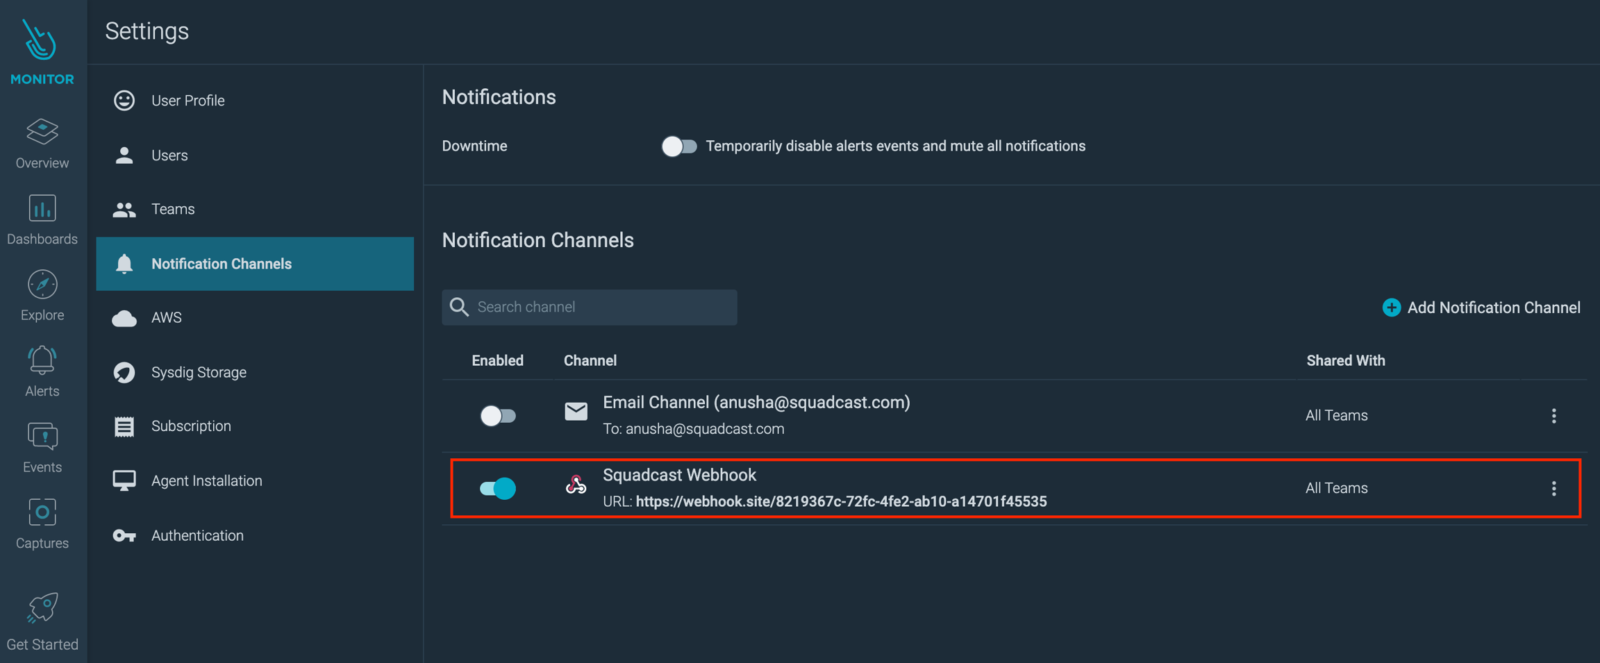The height and width of the screenshot is (663, 1600).
Task: Select Teams settings menu
Action: [x=255, y=209]
